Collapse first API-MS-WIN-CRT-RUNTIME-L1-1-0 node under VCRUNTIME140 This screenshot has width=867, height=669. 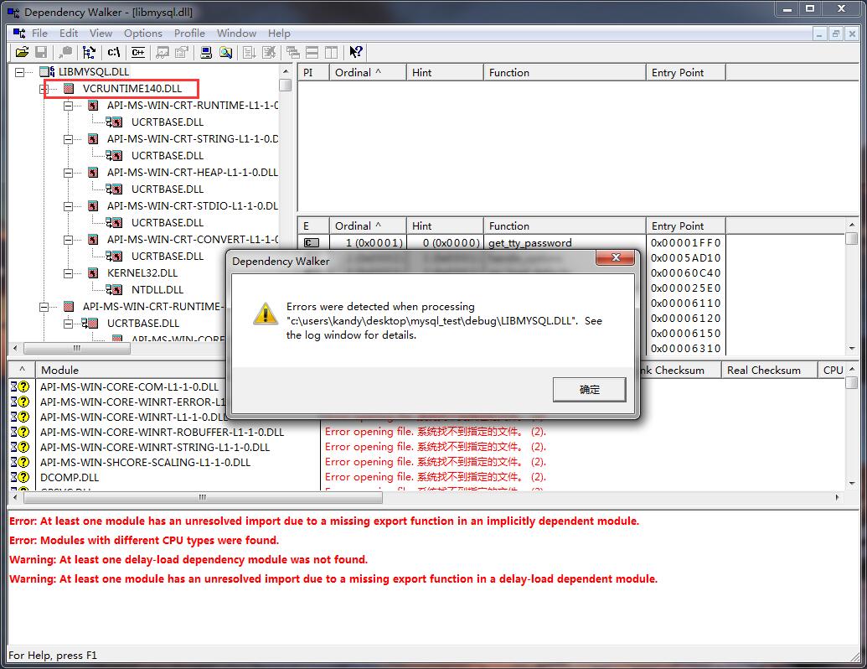point(68,105)
